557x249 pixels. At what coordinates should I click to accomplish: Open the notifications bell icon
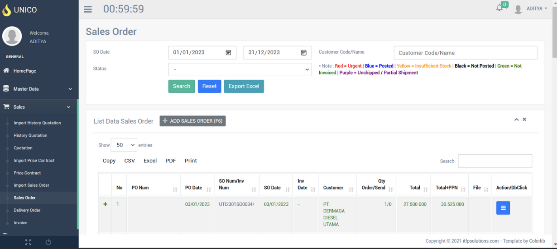click(x=499, y=8)
